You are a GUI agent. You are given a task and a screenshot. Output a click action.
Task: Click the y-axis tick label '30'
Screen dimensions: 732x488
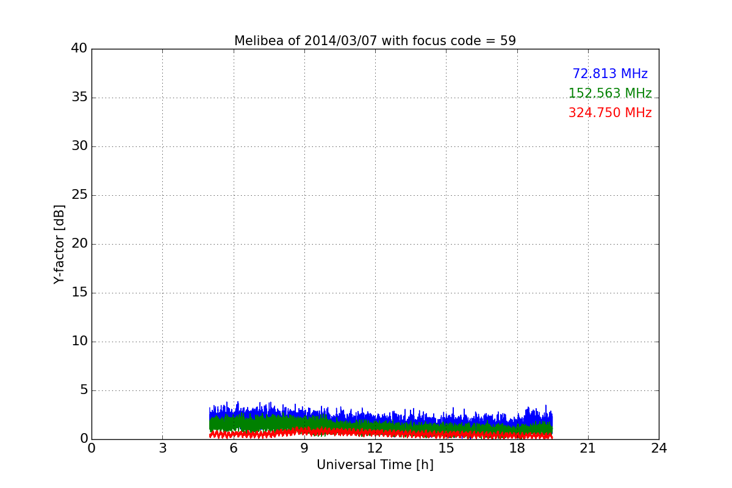point(79,146)
